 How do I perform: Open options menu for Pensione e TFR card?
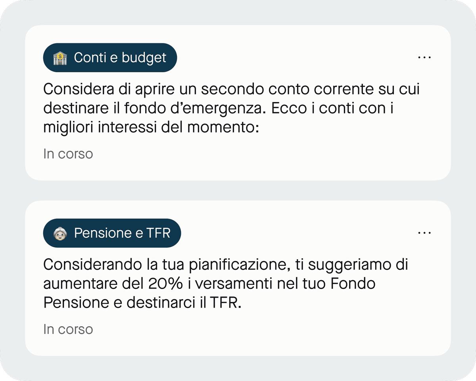424,233
